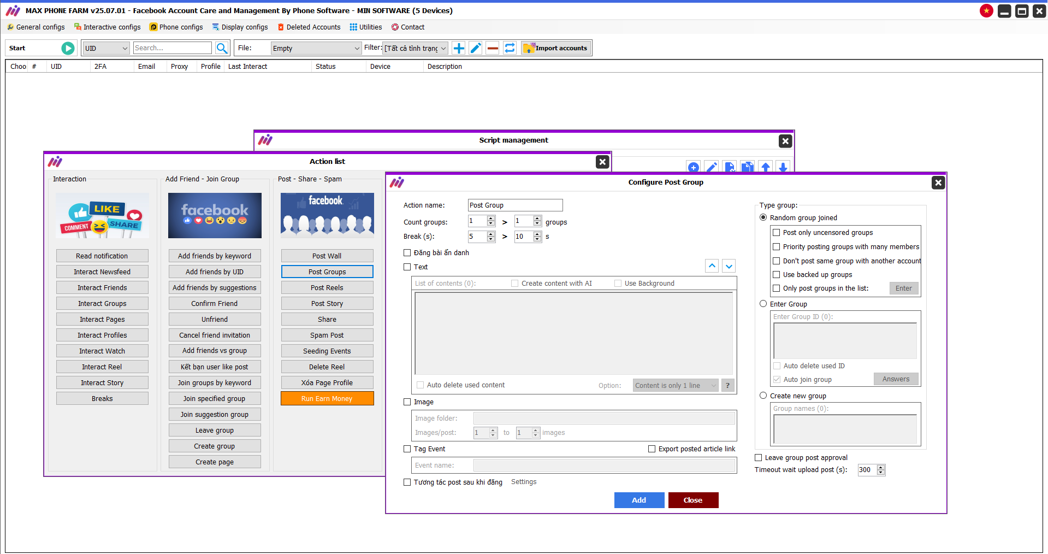
Task: Click the green Start play button
Action: 68,48
